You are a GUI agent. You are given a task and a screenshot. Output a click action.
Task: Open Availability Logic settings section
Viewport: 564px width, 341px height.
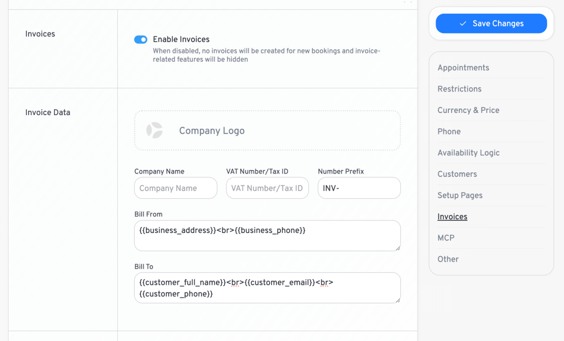pyautogui.click(x=468, y=153)
